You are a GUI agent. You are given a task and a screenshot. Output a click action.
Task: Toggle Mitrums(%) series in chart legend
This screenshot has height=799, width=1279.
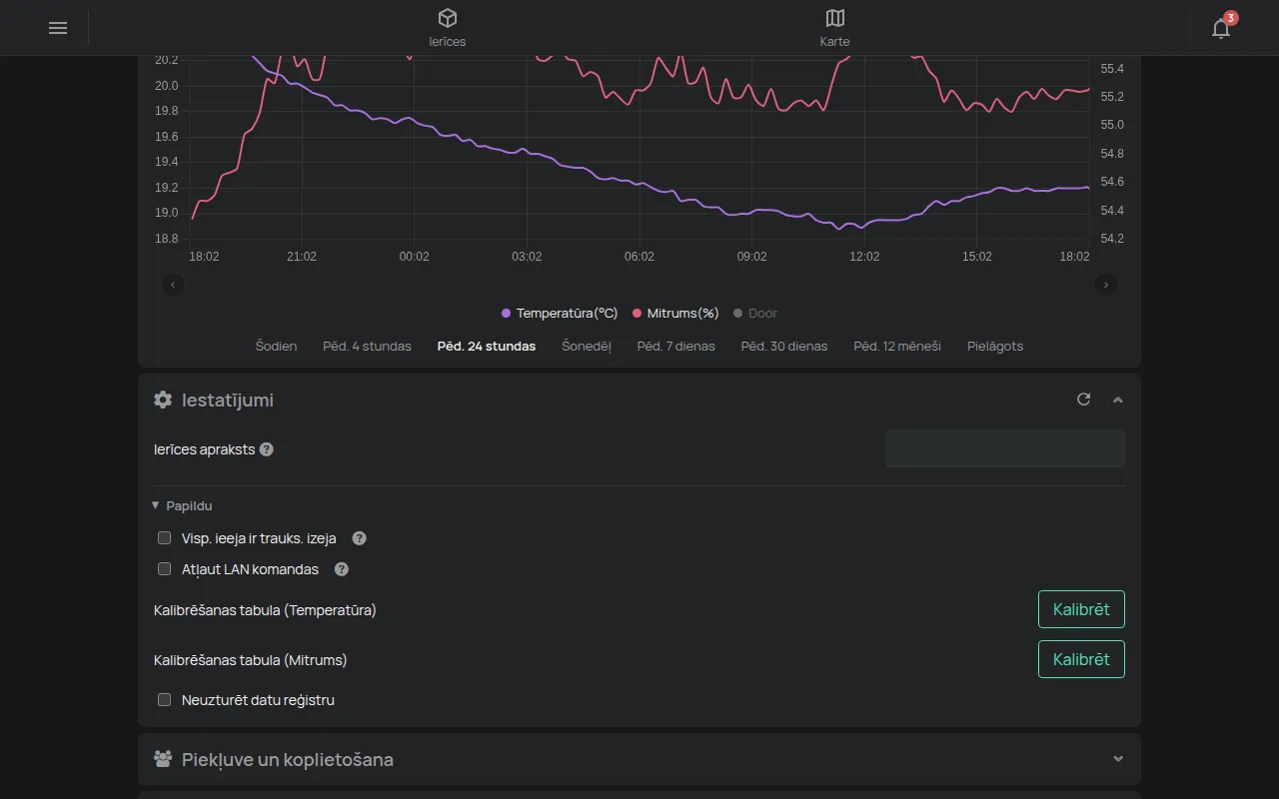coord(675,314)
